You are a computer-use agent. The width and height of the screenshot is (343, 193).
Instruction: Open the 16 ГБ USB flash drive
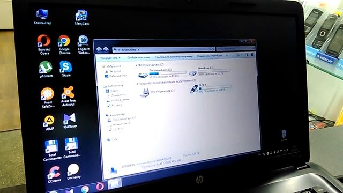(x=194, y=89)
